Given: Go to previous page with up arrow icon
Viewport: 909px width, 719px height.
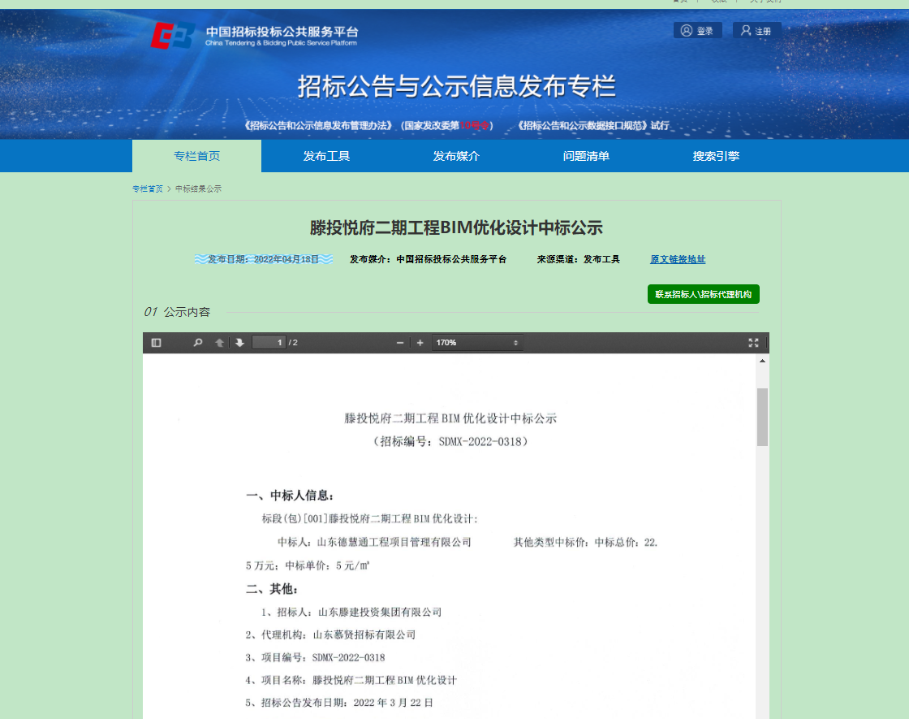Looking at the screenshot, I should (x=218, y=342).
